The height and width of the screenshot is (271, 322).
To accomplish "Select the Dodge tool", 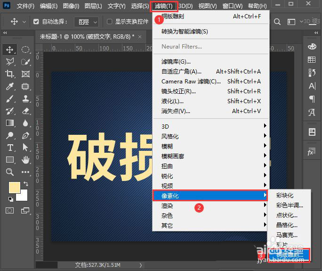I will pos(10,135).
